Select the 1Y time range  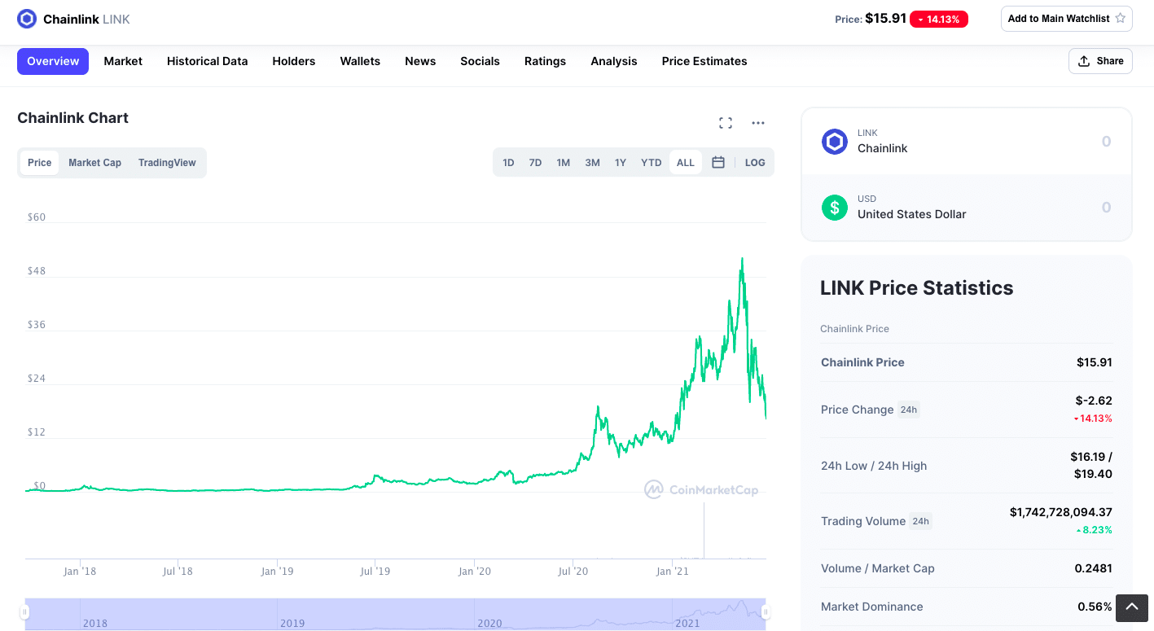tap(621, 163)
